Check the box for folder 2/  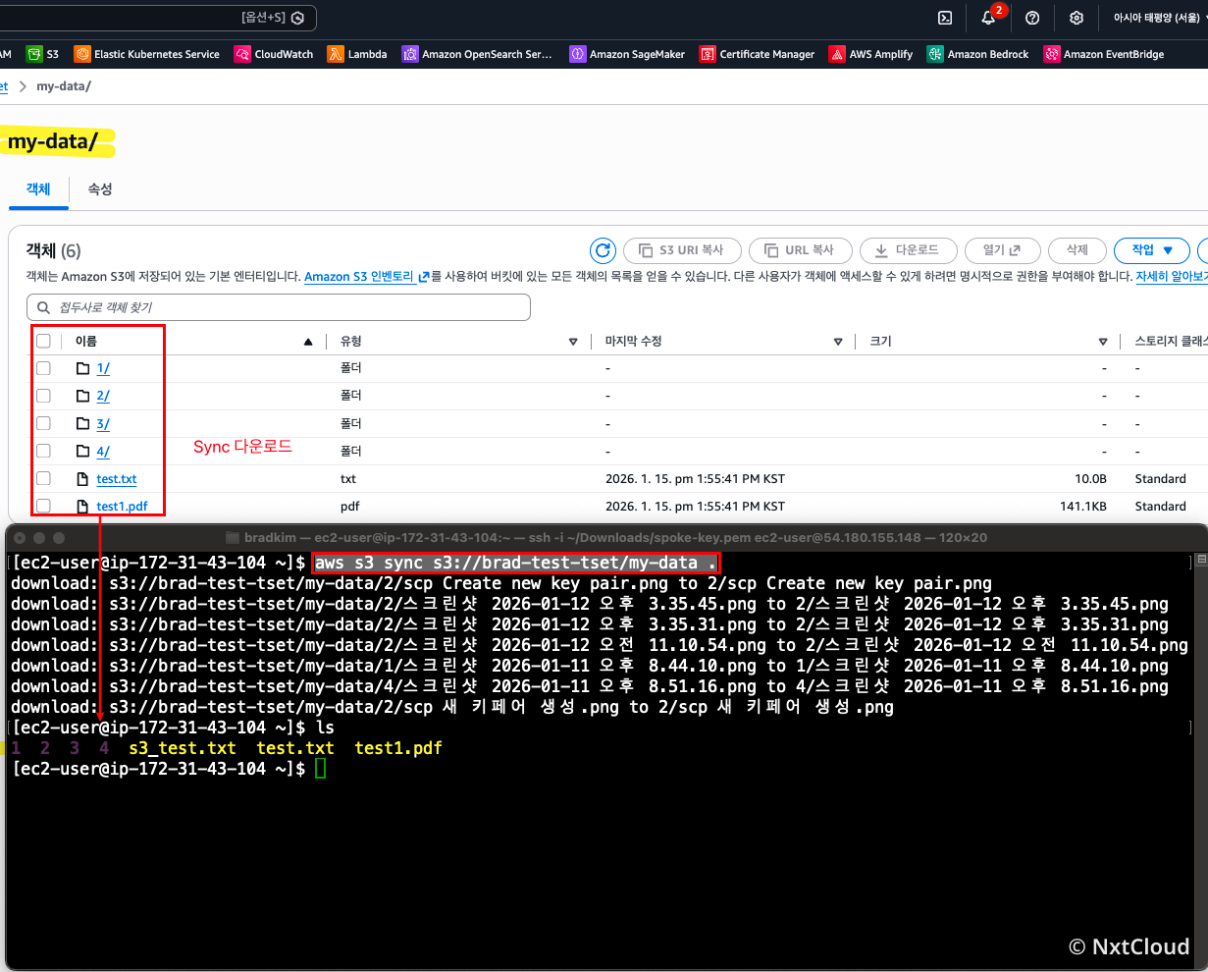[x=43, y=396]
